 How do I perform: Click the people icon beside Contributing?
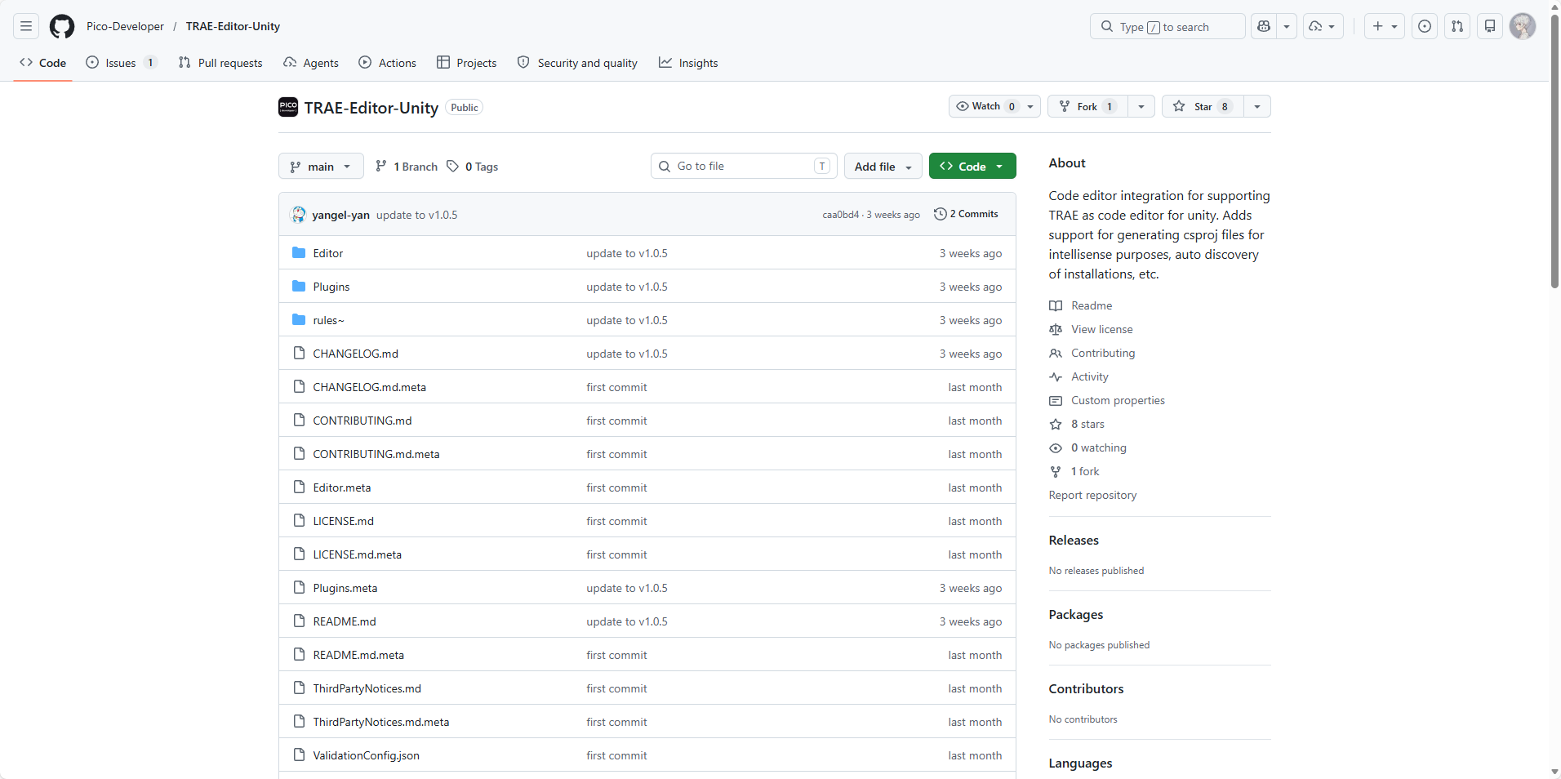[x=1056, y=353]
